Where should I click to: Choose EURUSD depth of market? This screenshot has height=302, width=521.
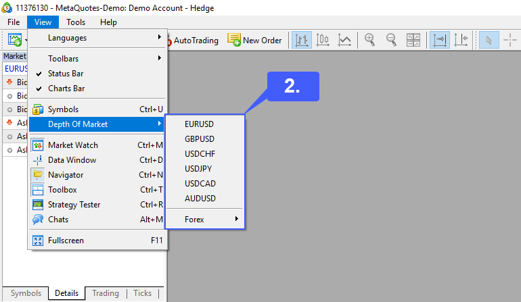tap(205, 124)
